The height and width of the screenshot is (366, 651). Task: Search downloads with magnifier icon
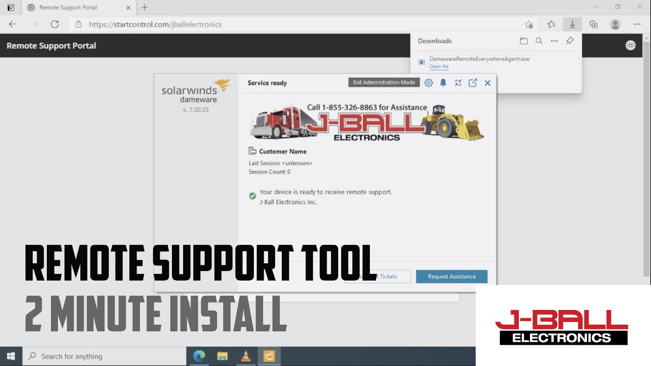click(x=539, y=41)
